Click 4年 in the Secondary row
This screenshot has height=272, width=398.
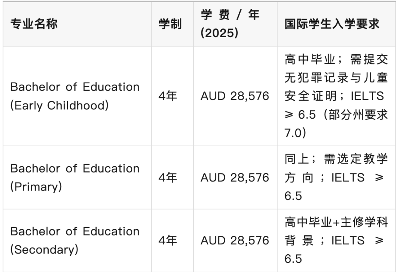coord(168,241)
